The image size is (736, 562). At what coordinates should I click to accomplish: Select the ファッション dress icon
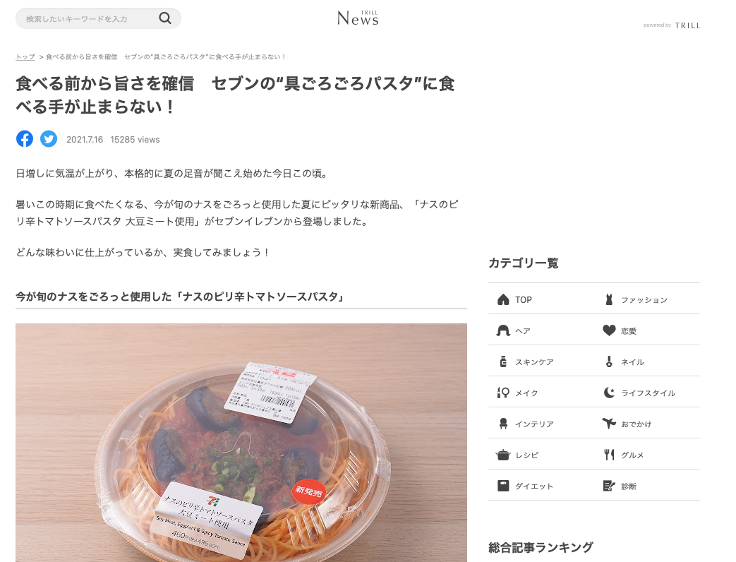[609, 299]
